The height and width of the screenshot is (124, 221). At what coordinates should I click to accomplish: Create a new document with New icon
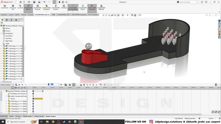[x=24, y=2]
